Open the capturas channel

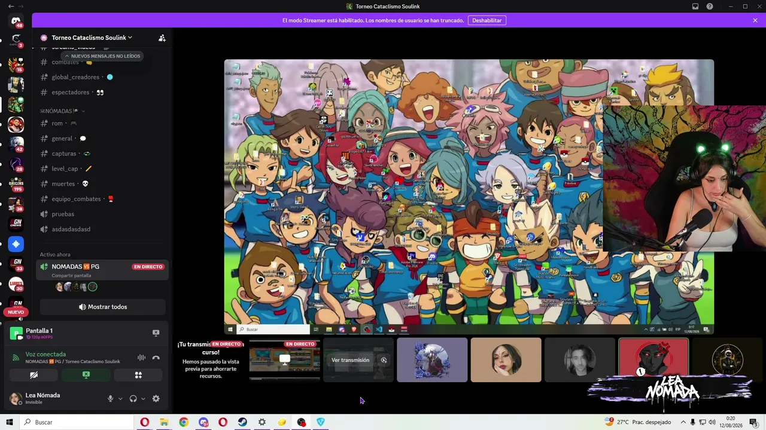[102, 153]
